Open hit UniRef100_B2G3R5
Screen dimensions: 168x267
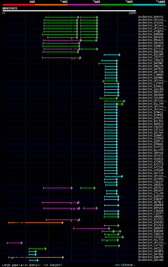(x=151, y=54)
